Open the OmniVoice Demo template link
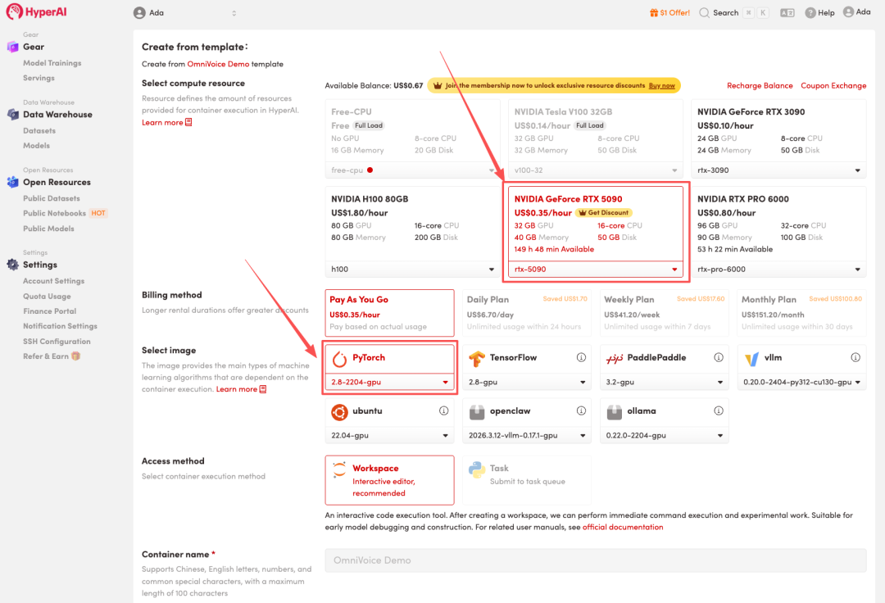The image size is (885, 603). point(218,64)
